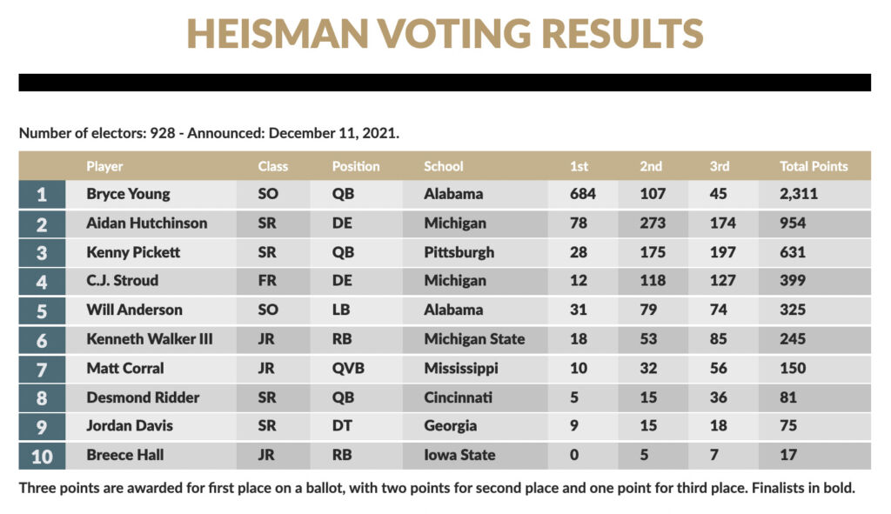
Task: Click the C.J. Stroud player name
Action: [x=123, y=281]
